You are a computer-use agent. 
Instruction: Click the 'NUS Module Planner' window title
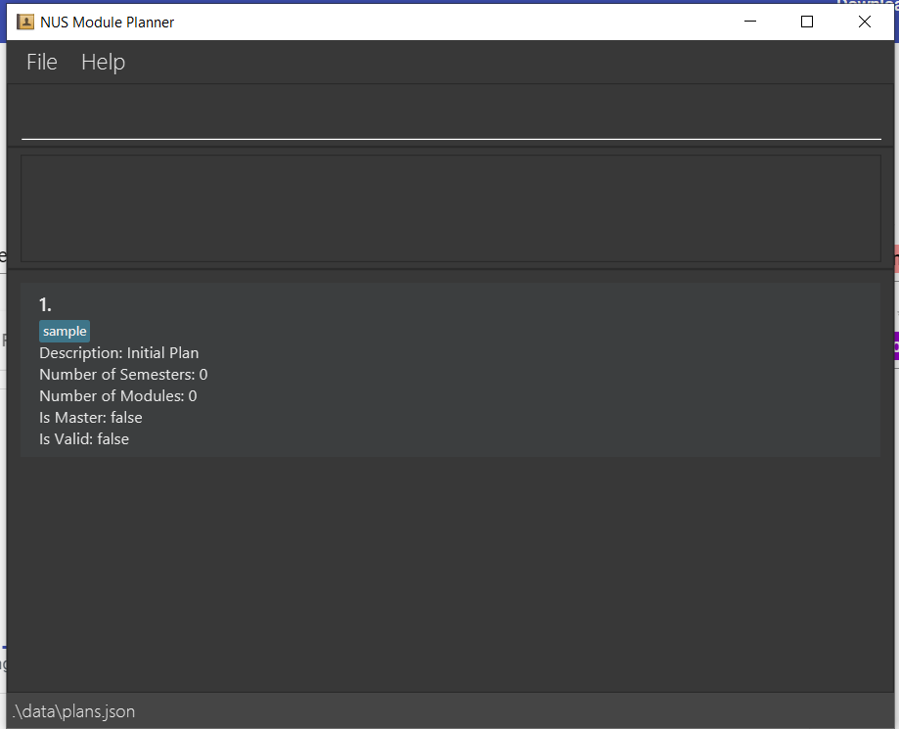[108, 23]
